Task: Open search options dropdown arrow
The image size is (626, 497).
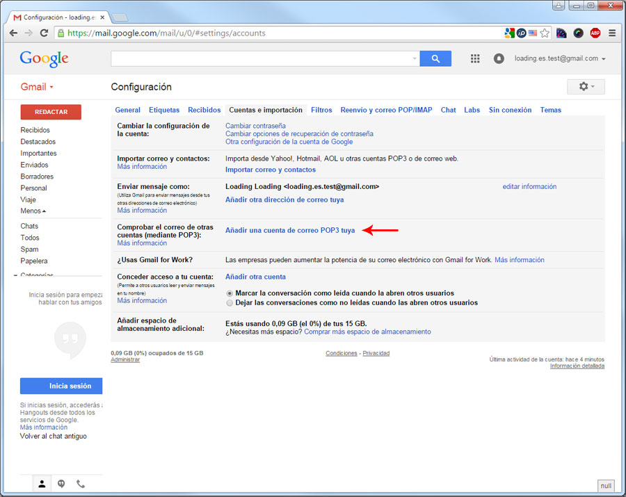Action: tap(415, 58)
